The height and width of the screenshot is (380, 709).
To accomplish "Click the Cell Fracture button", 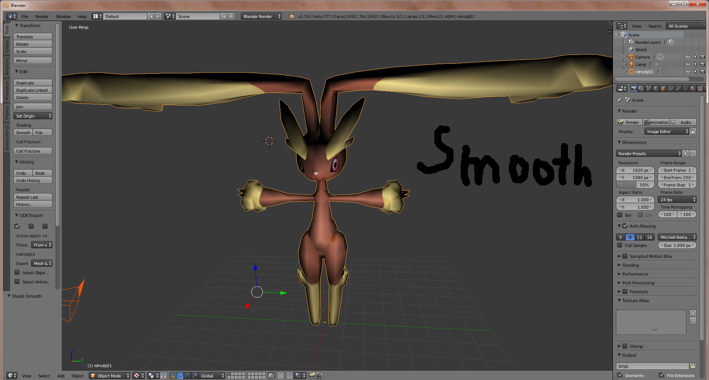I will click(33, 151).
